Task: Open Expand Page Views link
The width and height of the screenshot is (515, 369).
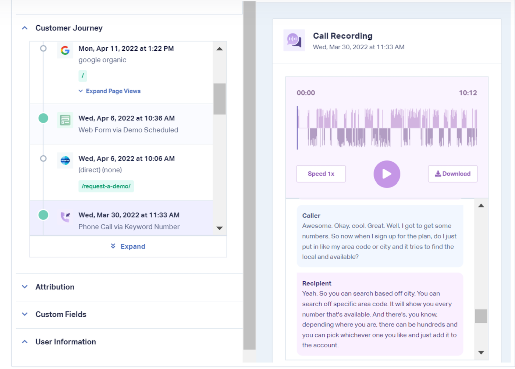Action: 110,91
